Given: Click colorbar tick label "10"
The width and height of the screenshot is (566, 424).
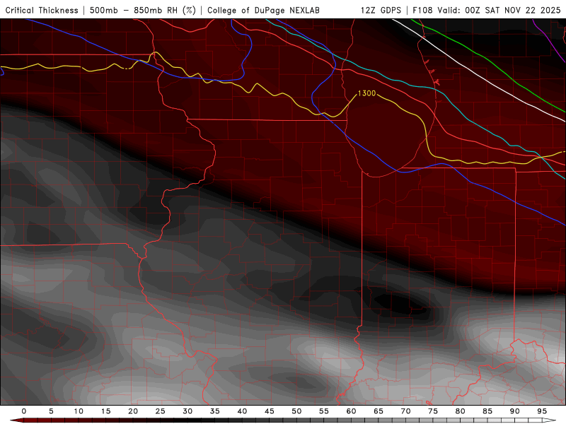Looking at the screenshot, I should tap(79, 411).
